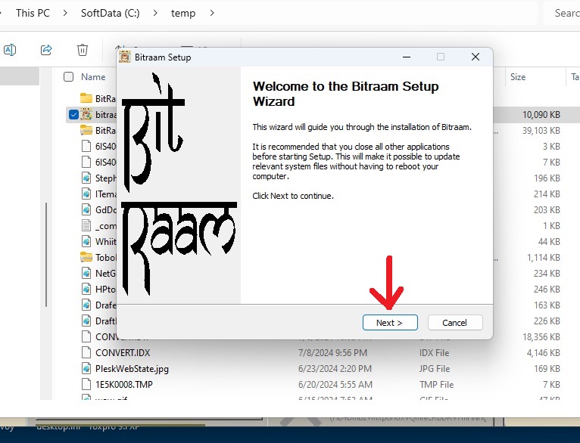The height and width of the screenshot is (443, 580).
Task: Click the date 6/23/2024 2:20 PM
Action: [x=335, y=369]
